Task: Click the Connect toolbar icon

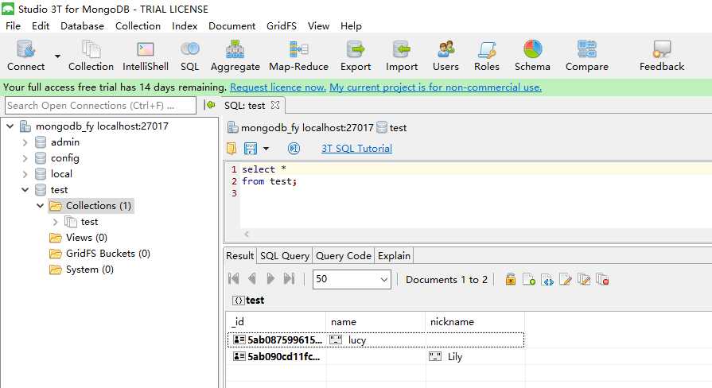Action: click(25, 56)
